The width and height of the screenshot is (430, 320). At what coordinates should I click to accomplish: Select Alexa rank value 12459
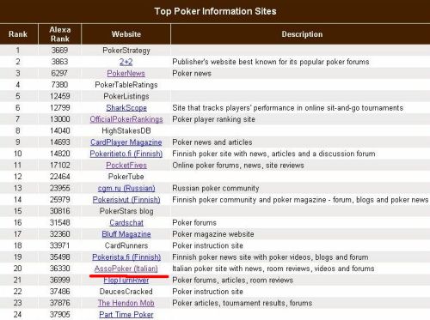pos(60,96)
